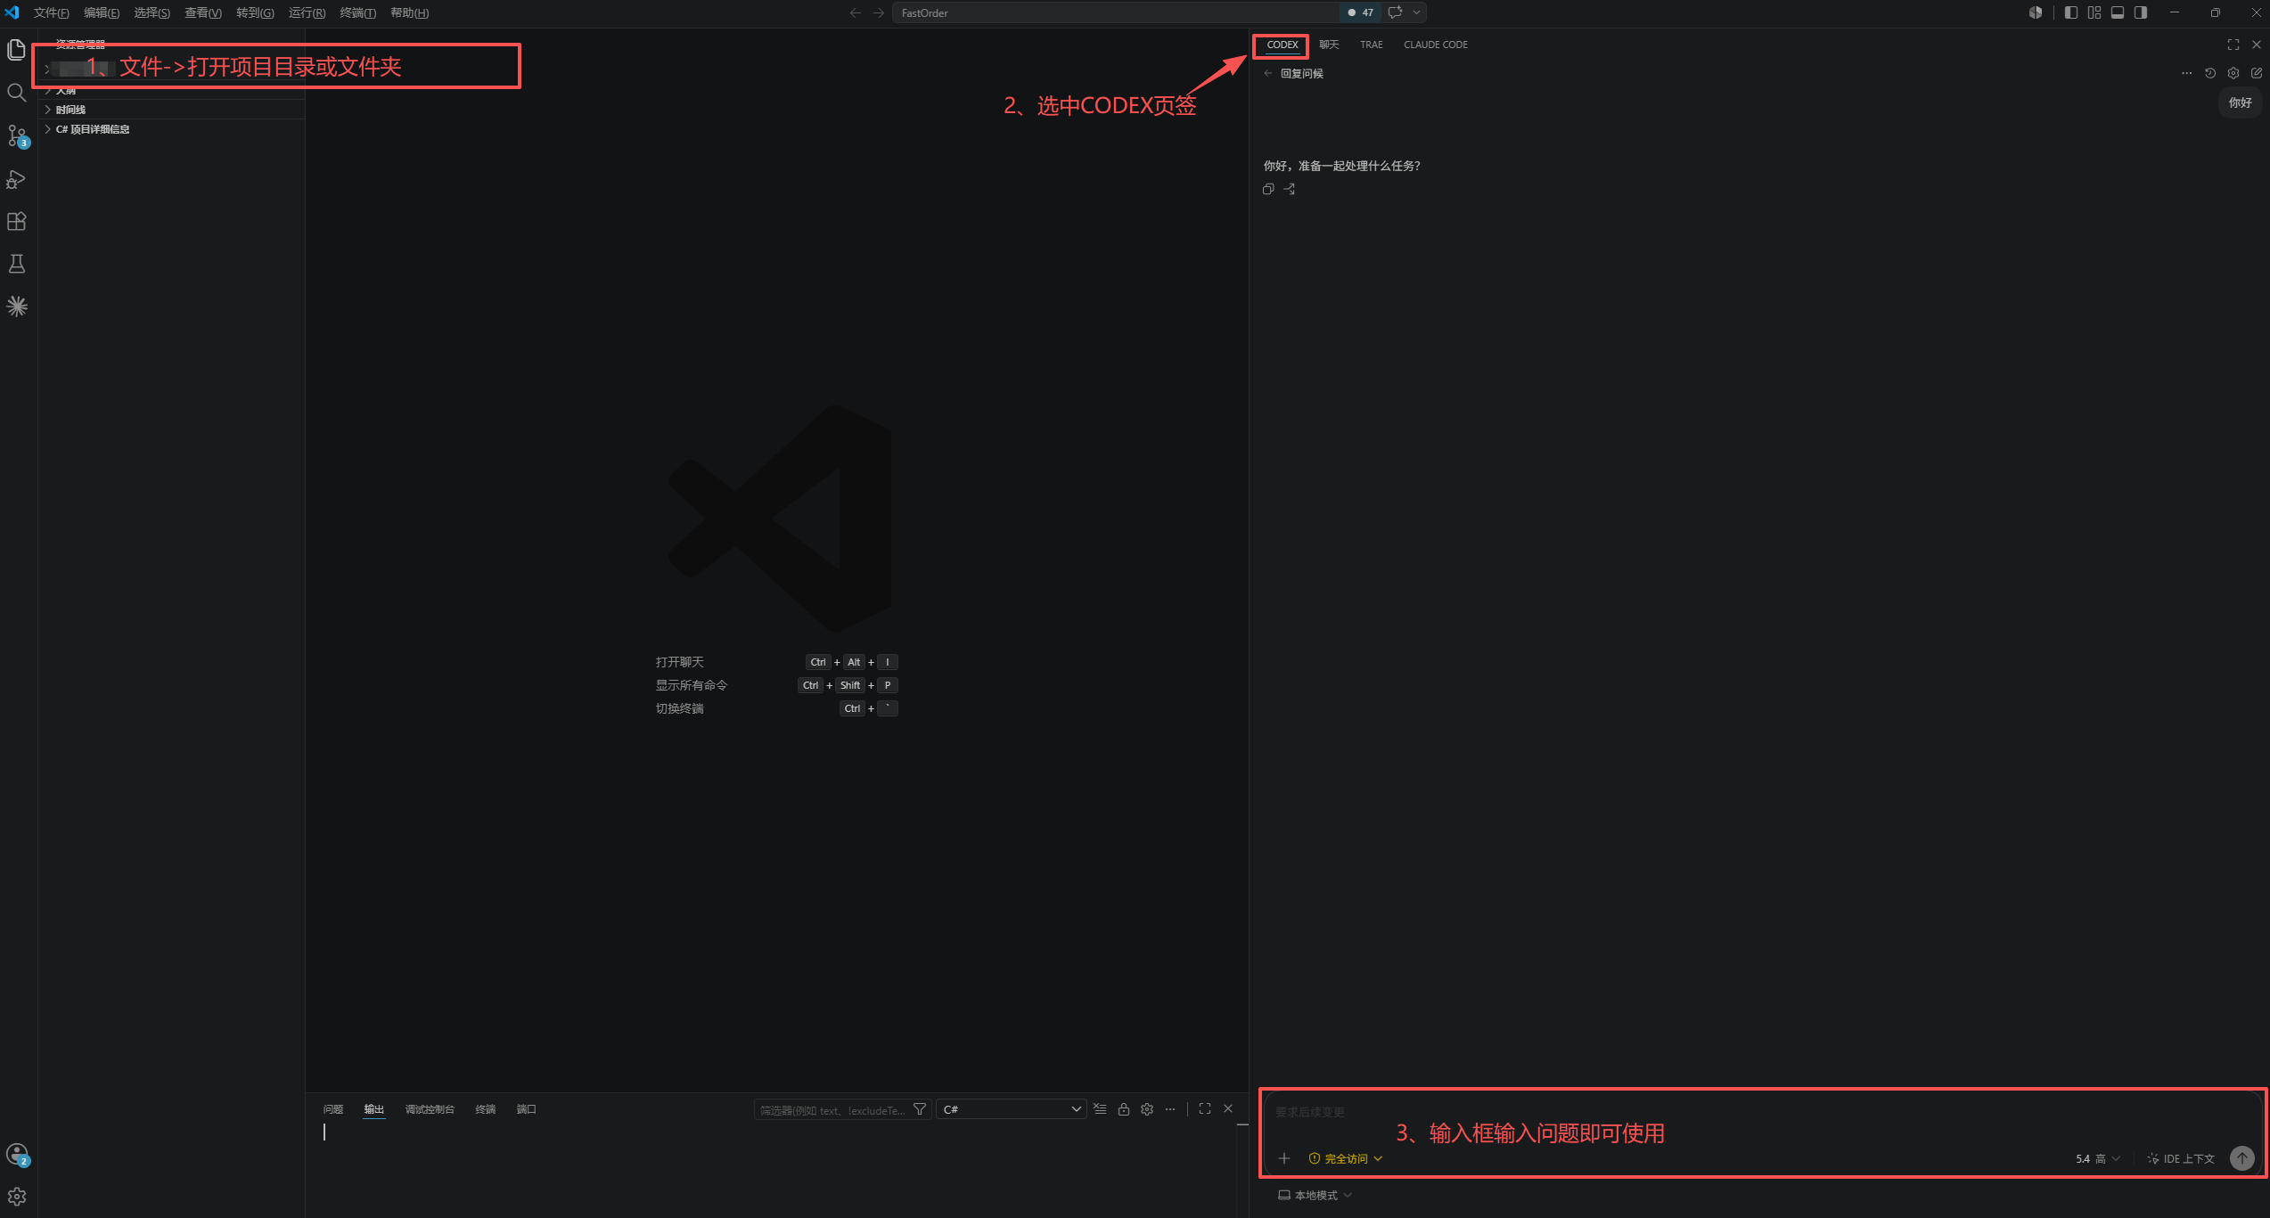Open the 编辑(E) menu
The width and height of the screenshot is (2270, 1218).
(102, 12)
